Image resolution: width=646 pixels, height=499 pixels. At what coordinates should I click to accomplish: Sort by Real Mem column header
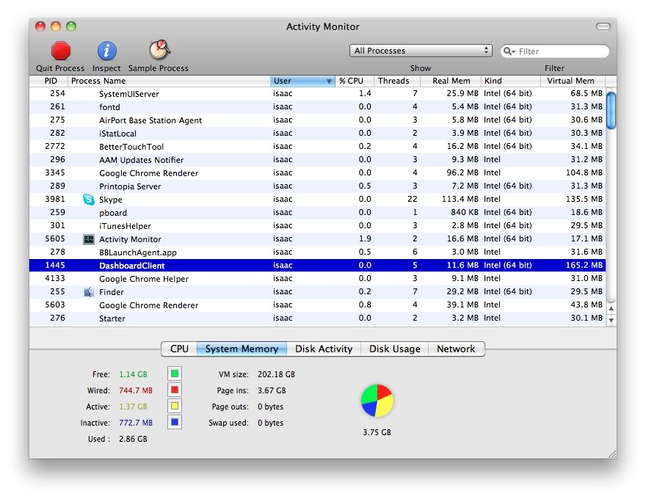point(451,81)
